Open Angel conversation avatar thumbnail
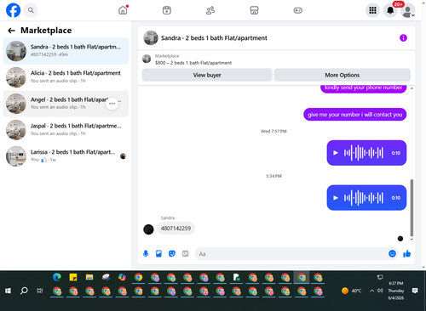The image size is (426, 311). pyautogui.click(x=16, y=104)
